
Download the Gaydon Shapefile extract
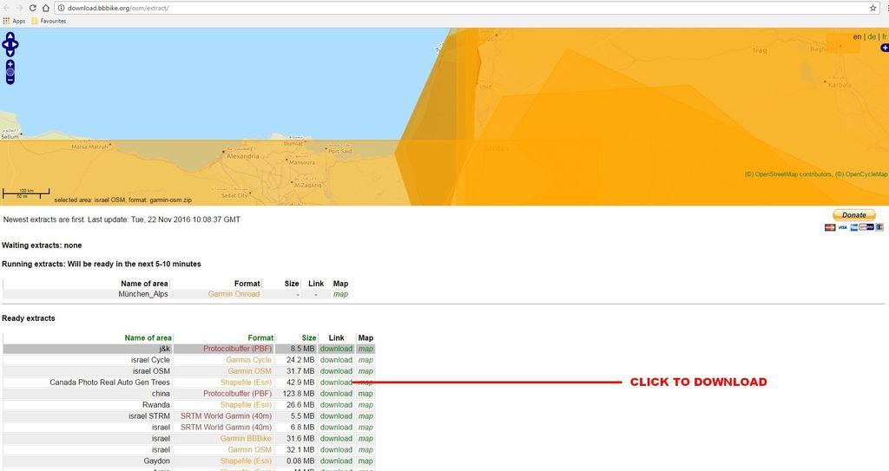pyautogui.click(x=336, y=461)
